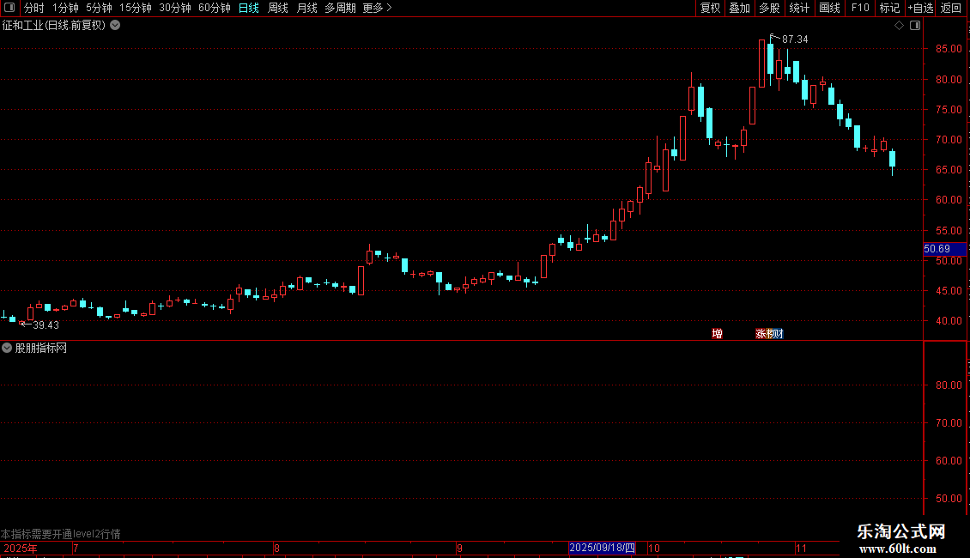Select the 1分钟 period

[65, 8]
